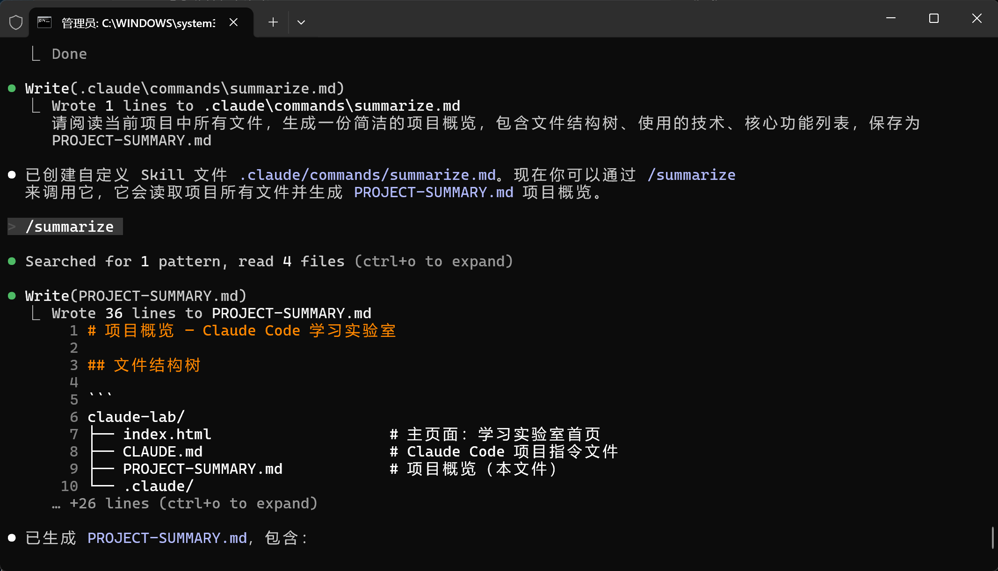Viewport: 998px width, 571px height.
Task: Close the terminal window
Action: pos(977,18)
